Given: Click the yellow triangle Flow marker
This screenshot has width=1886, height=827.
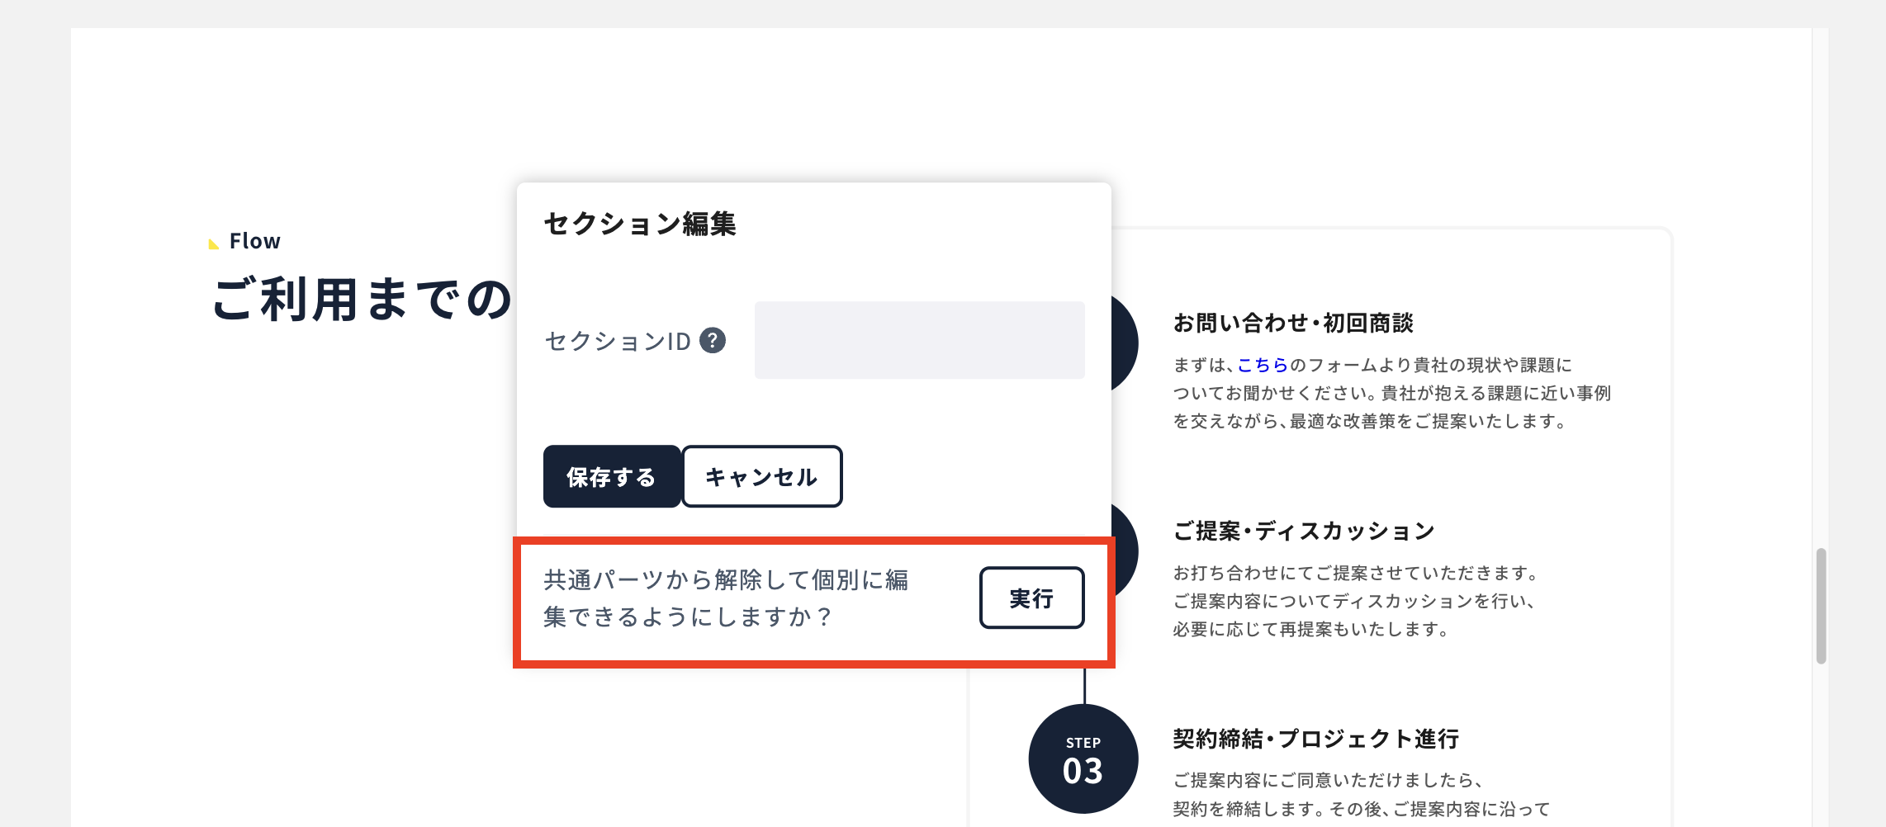Looking at the screenshot, I should (x=214, y=243).
